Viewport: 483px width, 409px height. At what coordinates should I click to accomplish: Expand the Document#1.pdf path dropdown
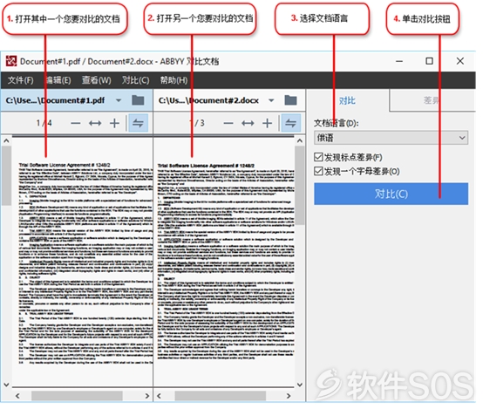(x=119, y=100)
